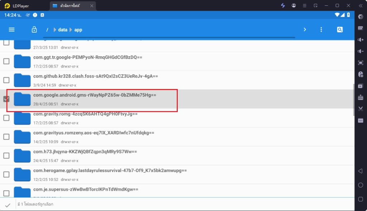The height and width of the screenshot is (211, 367).
Task: Check the com.gravityus.romzeny.aos folder checkbox
Action: (6, 137)
